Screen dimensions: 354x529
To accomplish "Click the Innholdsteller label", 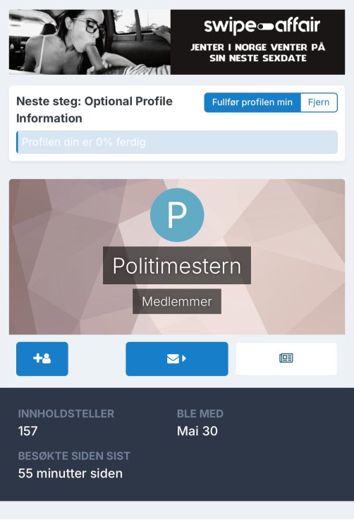I will pos(66,413).
